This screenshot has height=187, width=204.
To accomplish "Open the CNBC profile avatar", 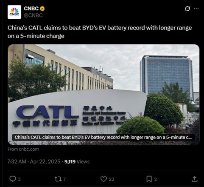I will [14, 12].
